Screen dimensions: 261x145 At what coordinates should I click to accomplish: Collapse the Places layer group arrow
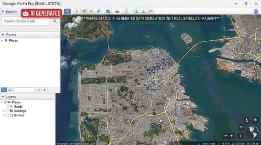point(1,102)
